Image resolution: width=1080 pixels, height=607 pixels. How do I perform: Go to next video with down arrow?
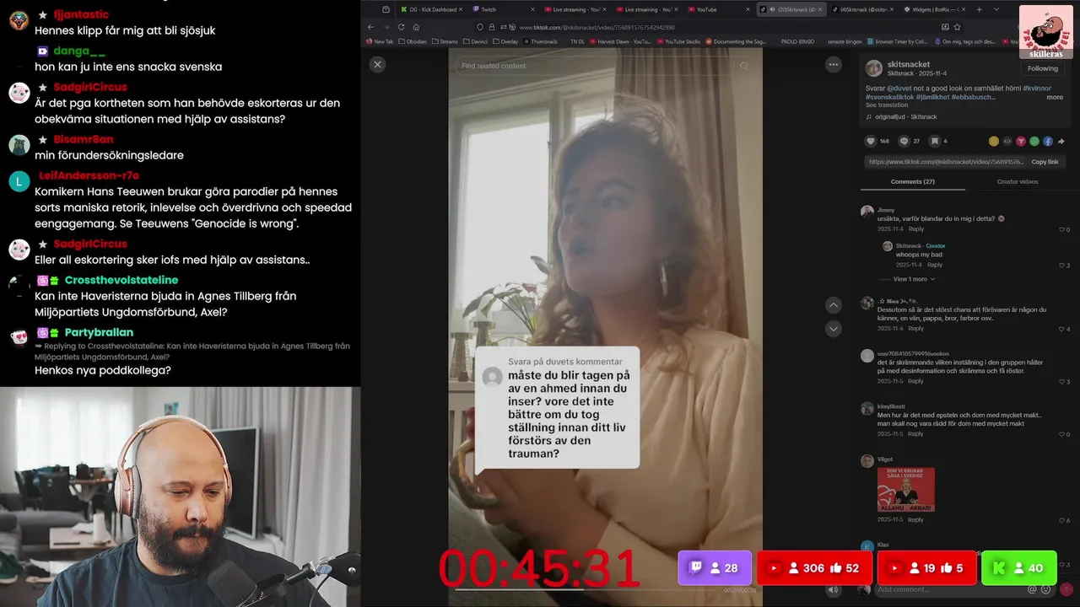coord(834,329)
